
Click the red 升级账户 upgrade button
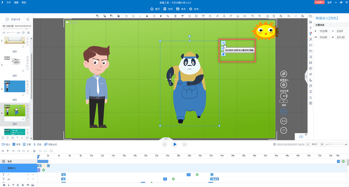(x=319, y=2)
